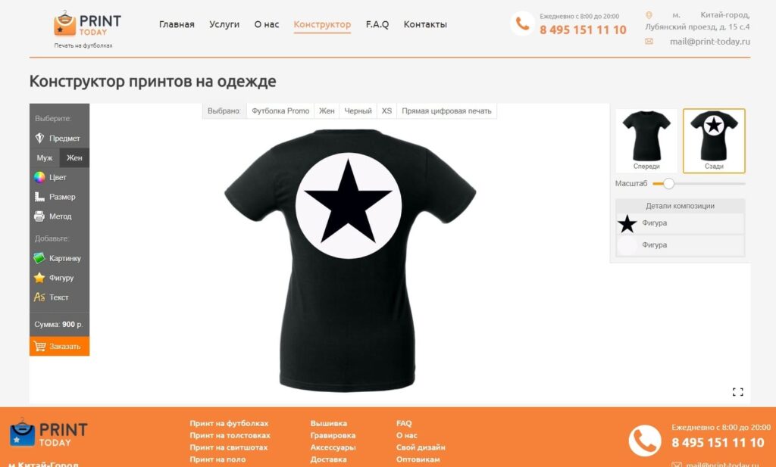Click the Заказать order button
776x467 pixels.
point(59,346)
